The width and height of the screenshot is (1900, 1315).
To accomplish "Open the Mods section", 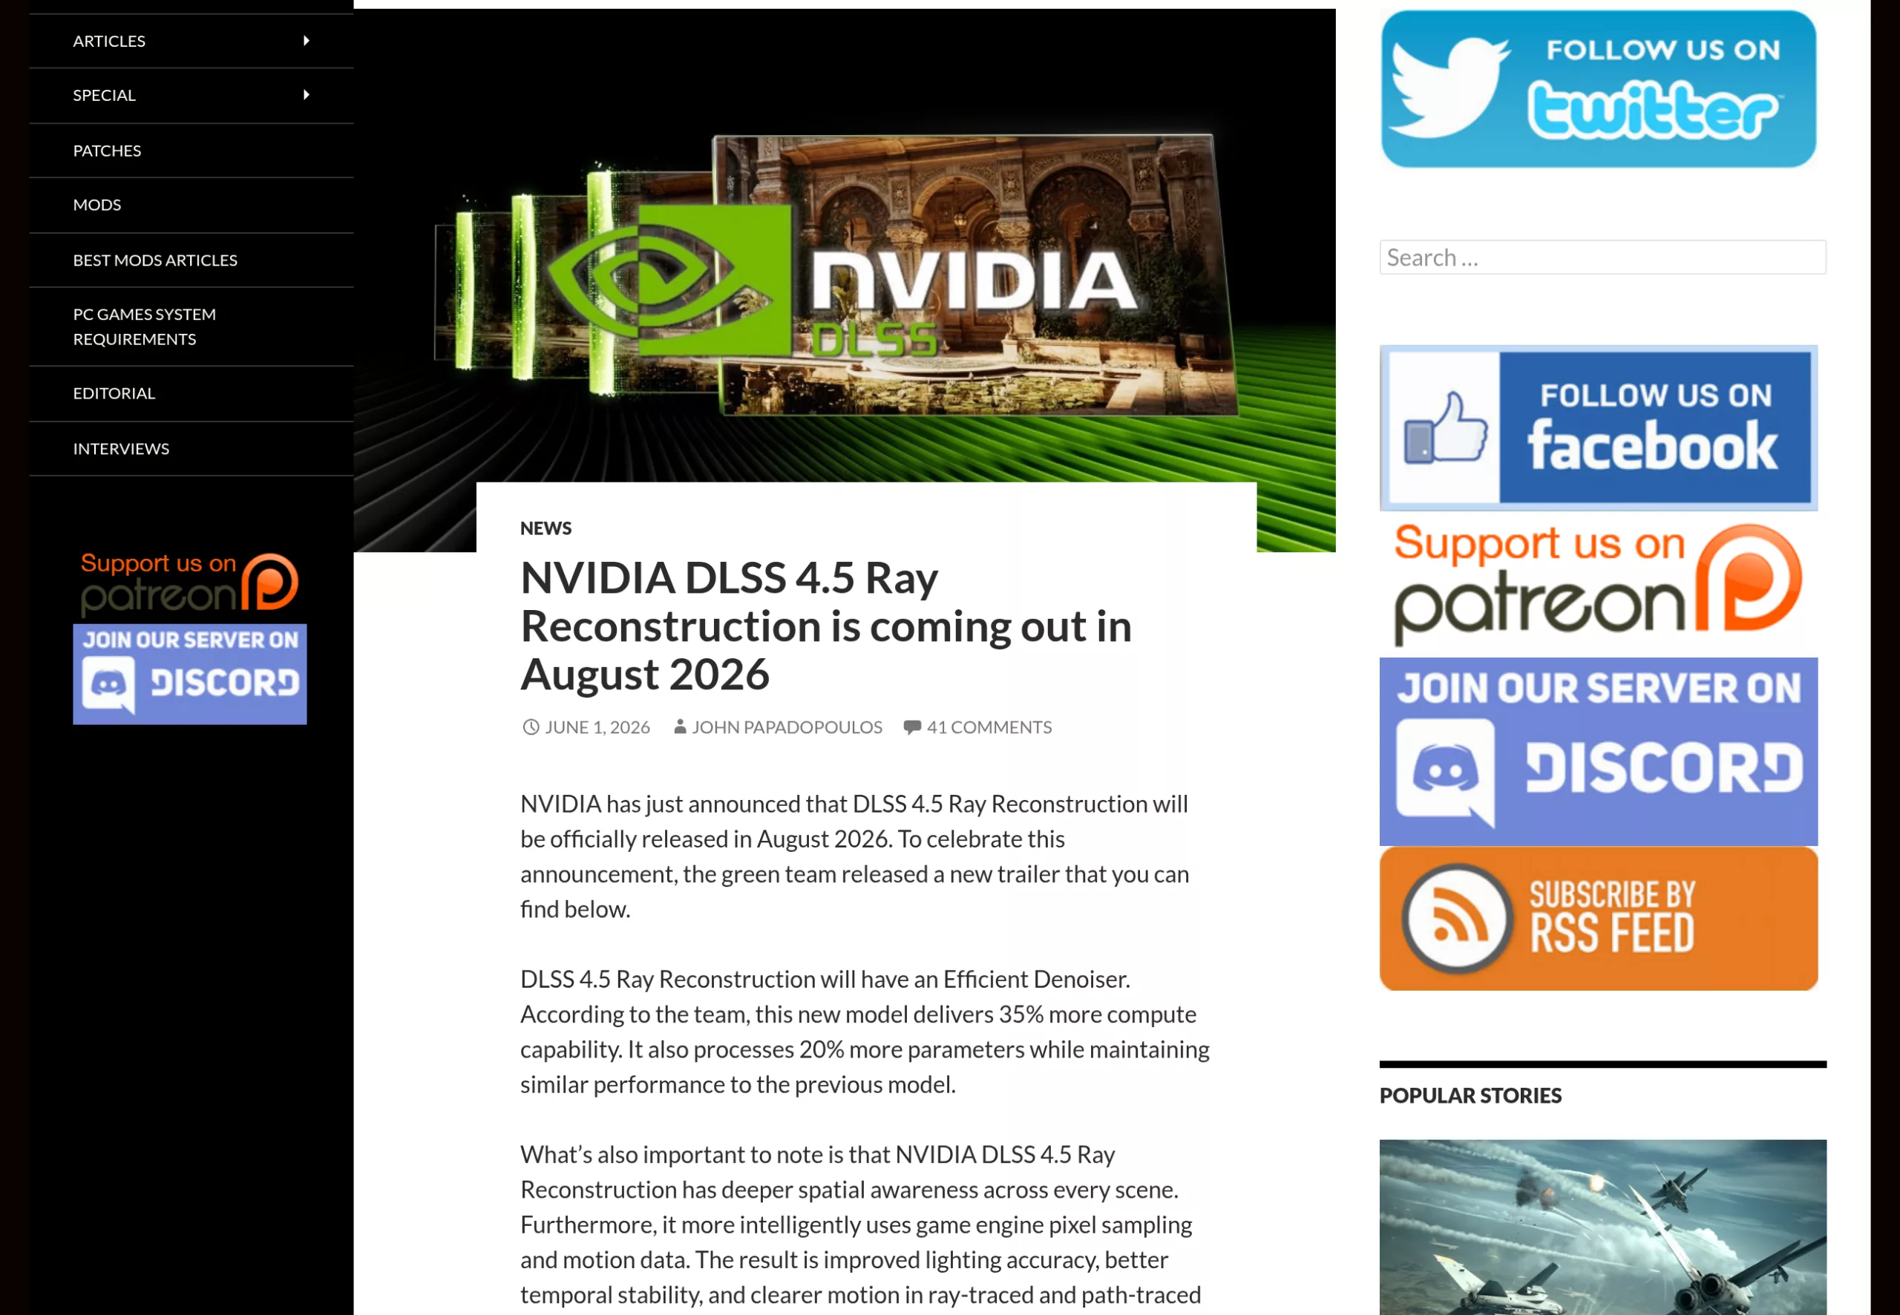I will [97, 204].
